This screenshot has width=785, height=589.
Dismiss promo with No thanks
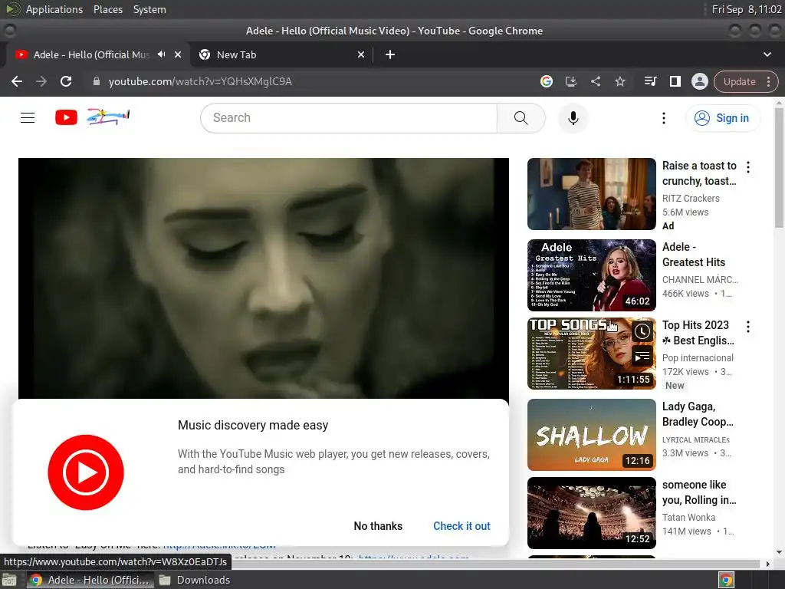click(x=378, y=526)
